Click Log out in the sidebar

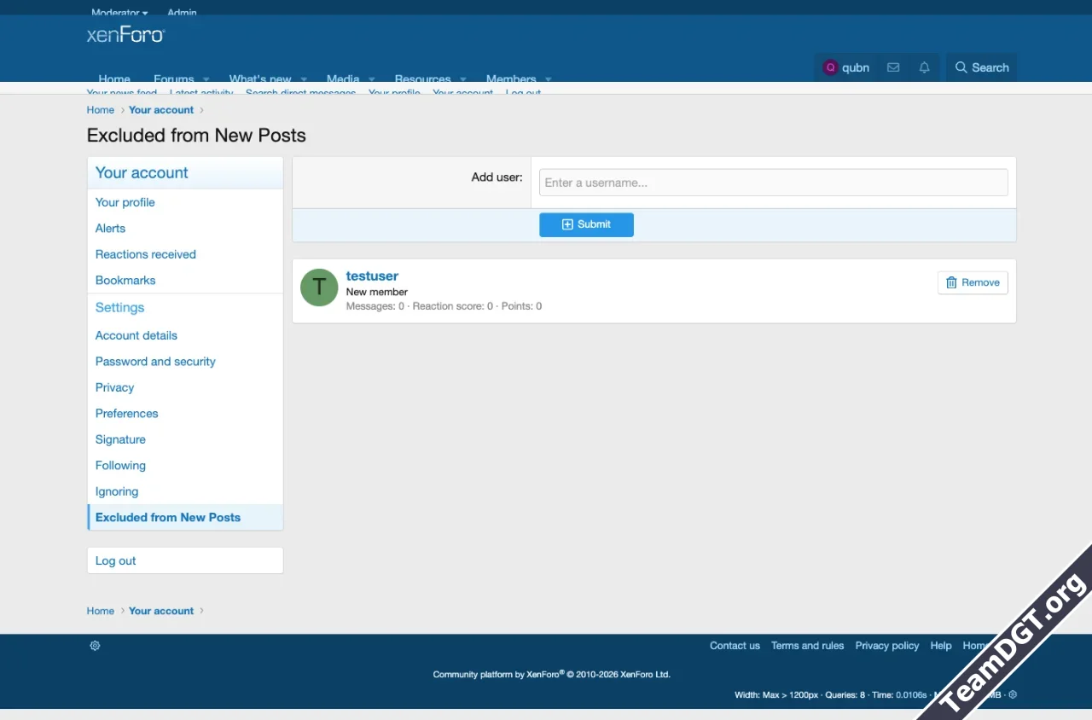[x=116, y=560]
